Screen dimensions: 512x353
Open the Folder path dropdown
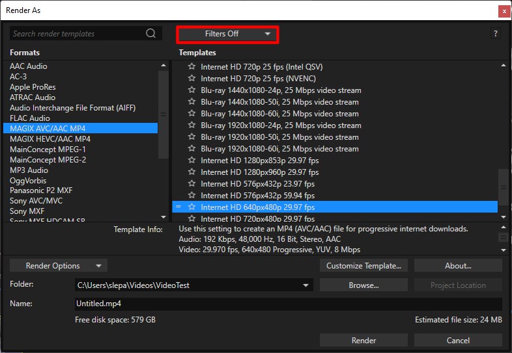[306, 285]
